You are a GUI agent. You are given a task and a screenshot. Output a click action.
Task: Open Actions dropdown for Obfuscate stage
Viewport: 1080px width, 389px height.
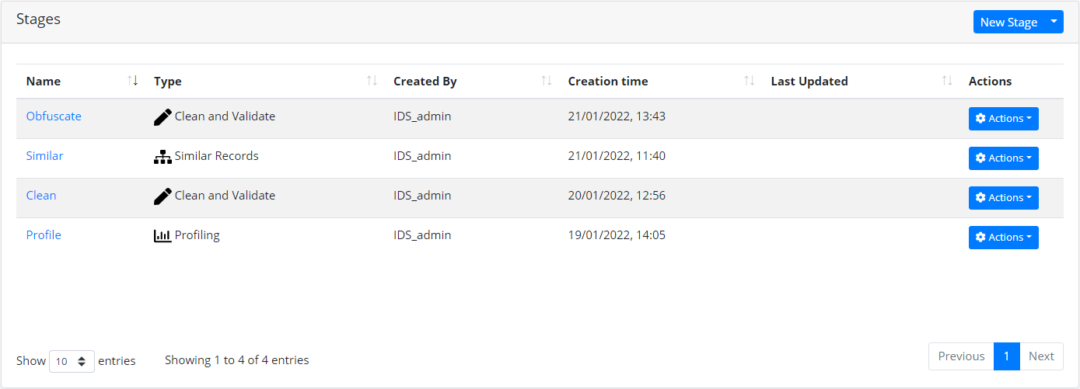1003,119
